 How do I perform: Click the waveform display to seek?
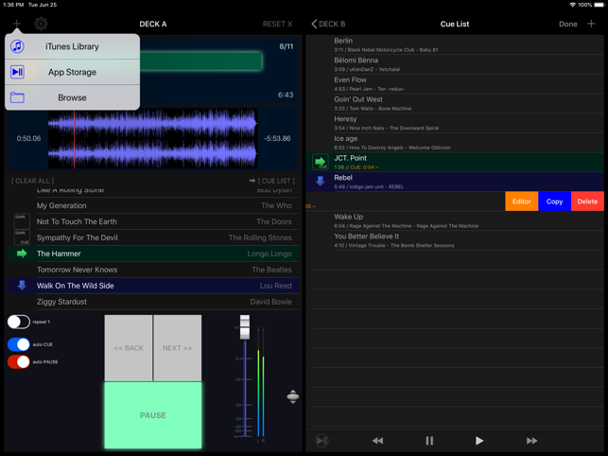[x=153, y=138]
